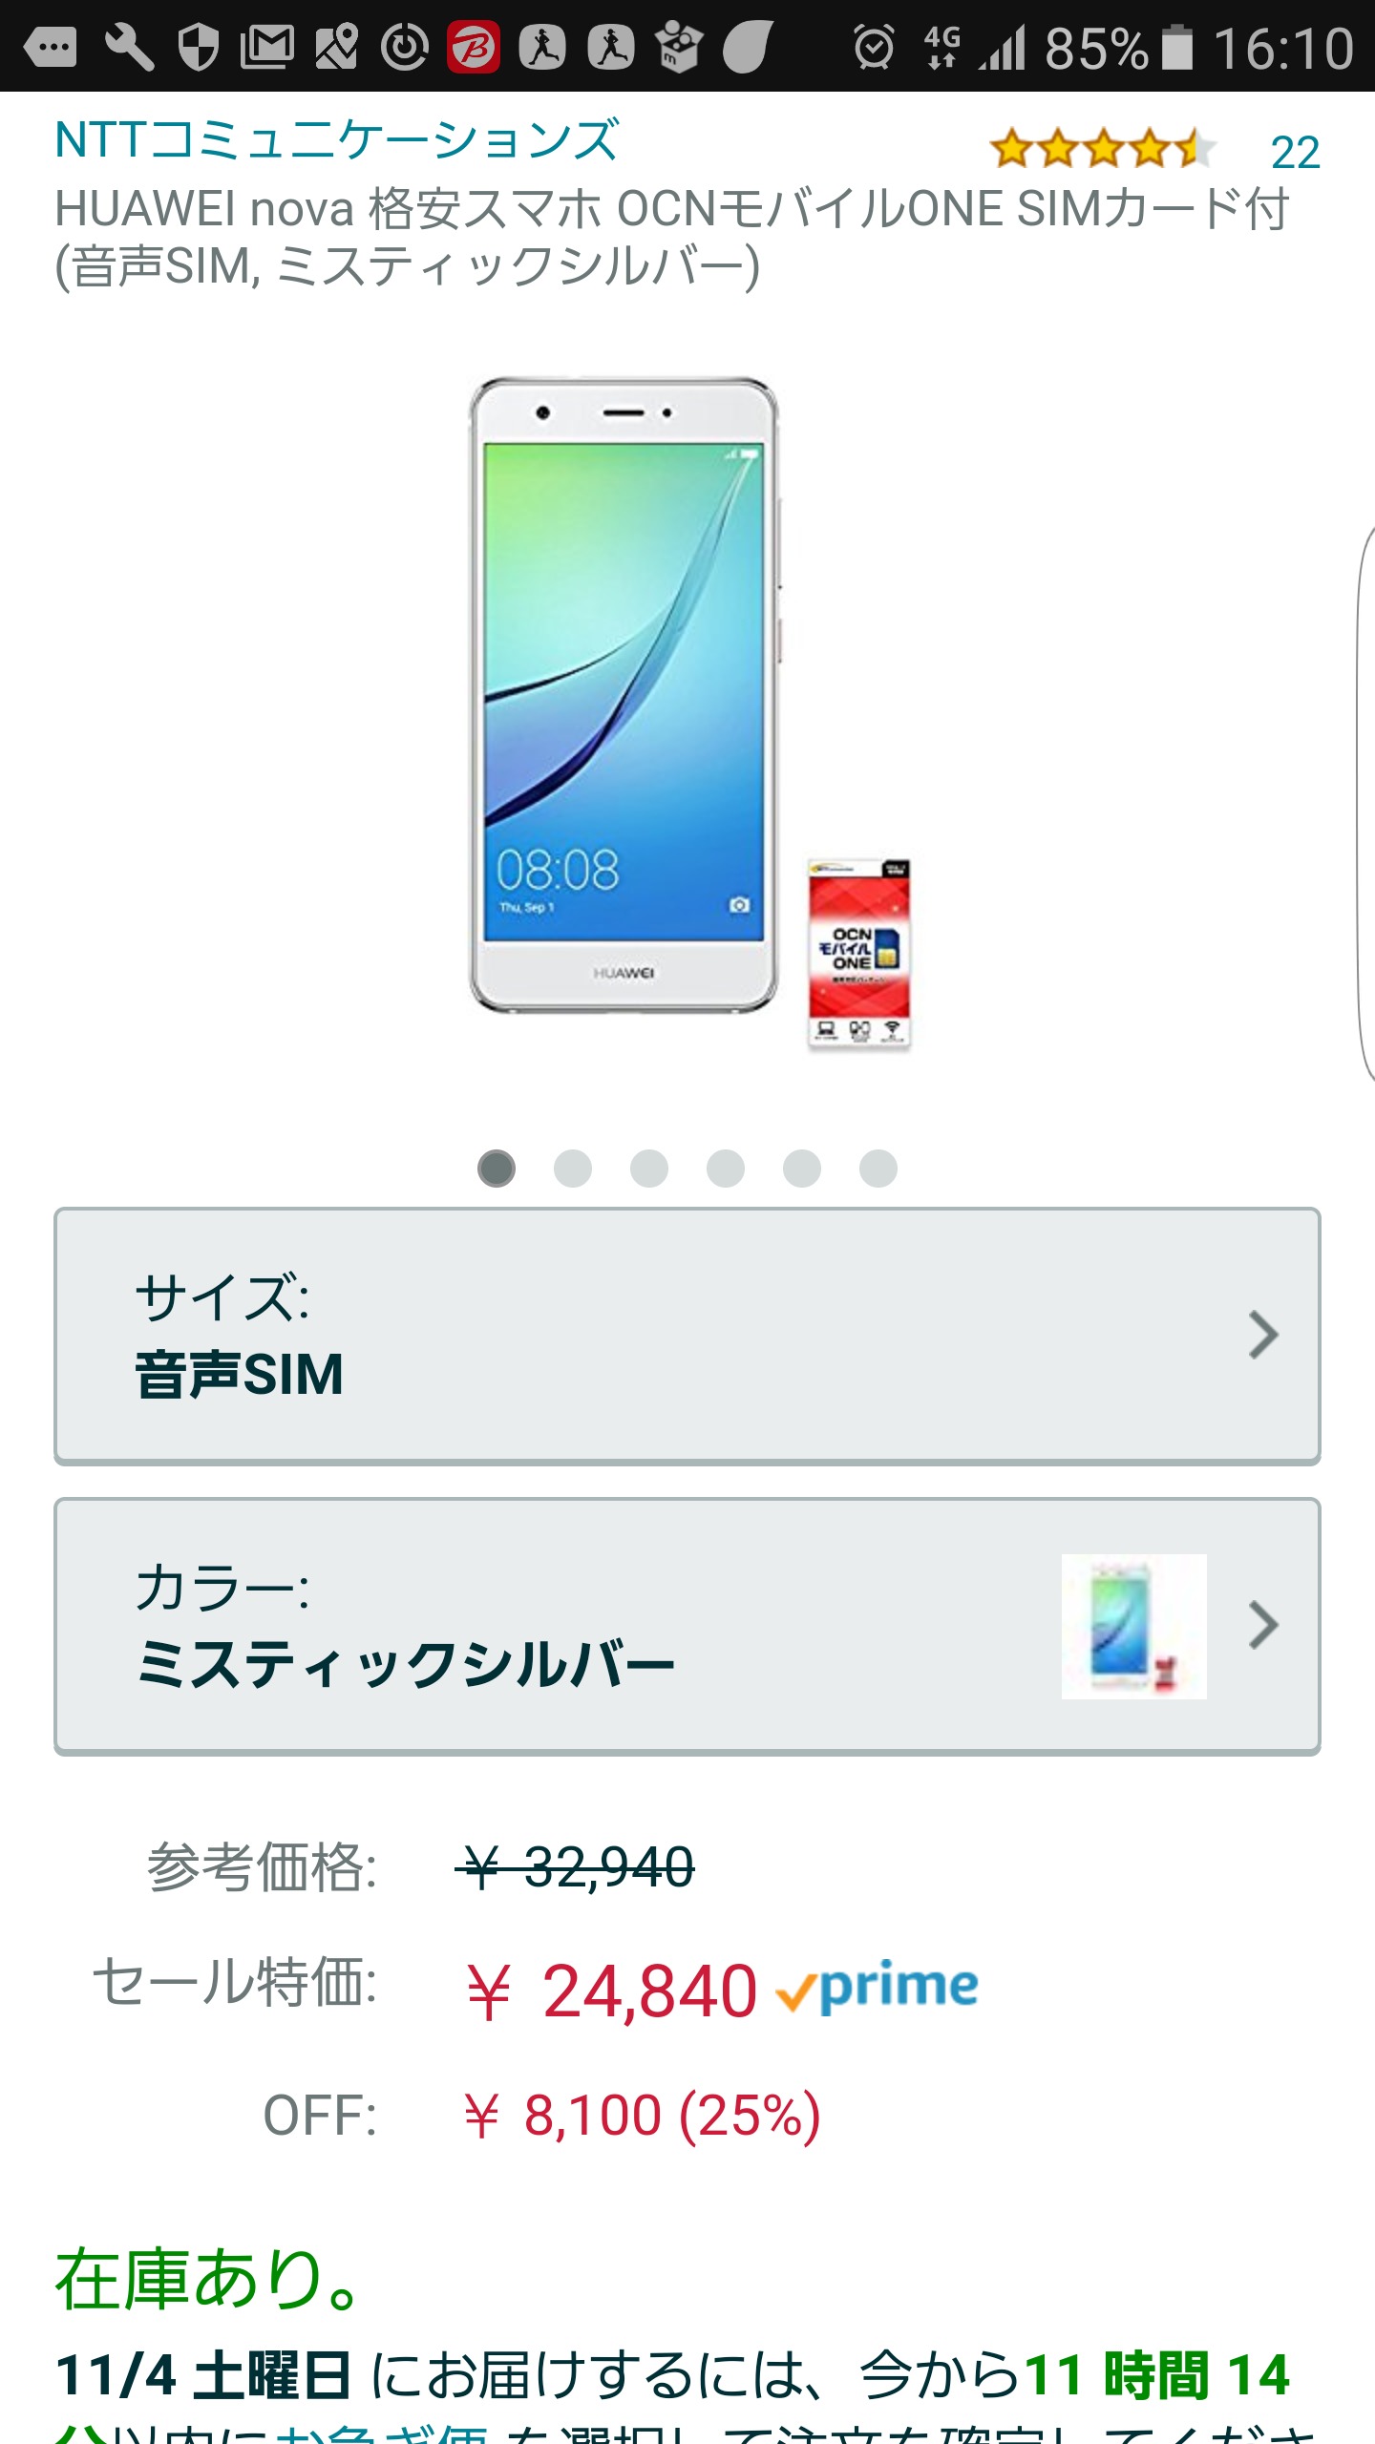
Task: Open the サイズ 音声SIM selector
Action: 687,1336
